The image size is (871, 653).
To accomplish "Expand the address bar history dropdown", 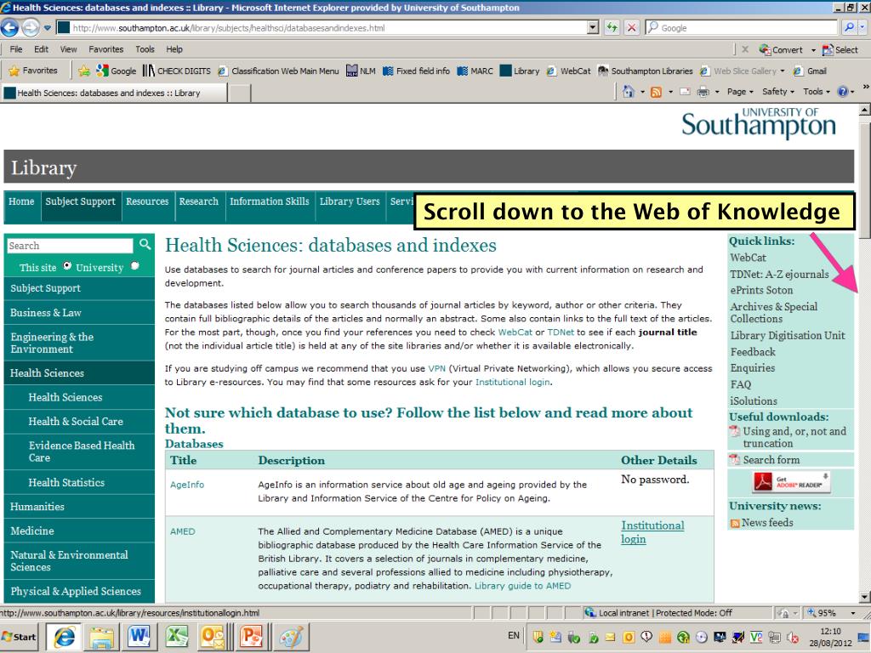I will click(x=592, y=27).
